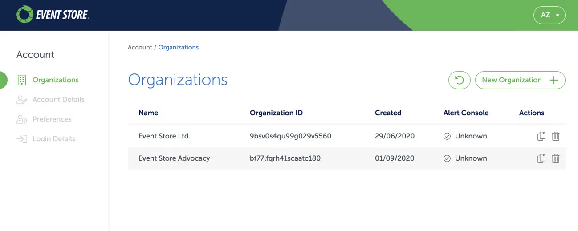This screenshot has height=231, width=578.
Task: Click the Account breadcrumb link
Action: (140, 47)
